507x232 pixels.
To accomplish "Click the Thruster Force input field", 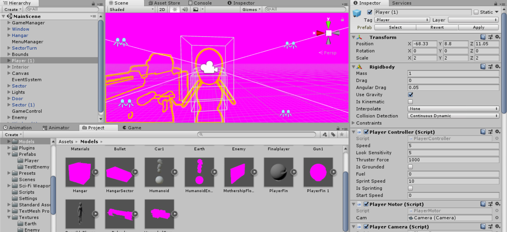I will (453, 160).
